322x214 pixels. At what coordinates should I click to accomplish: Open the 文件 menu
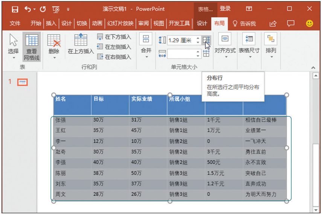15,23
